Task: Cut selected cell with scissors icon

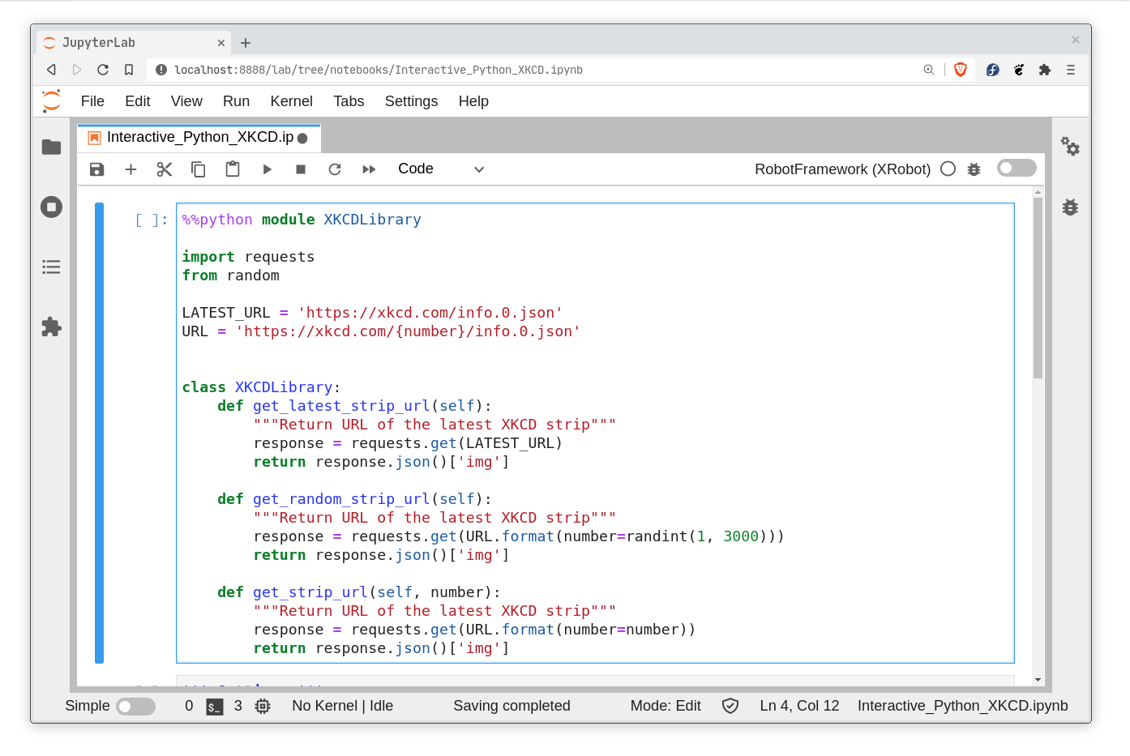Action: click(165, 169)
